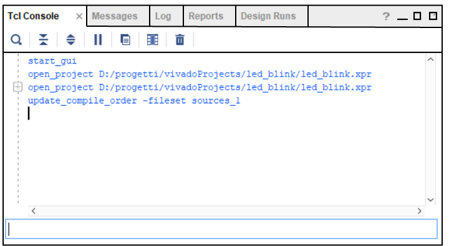The width and height of the screenshot is (449, 246).
Task: Clear the console with the trash icon
Action: tap(180, 39)
